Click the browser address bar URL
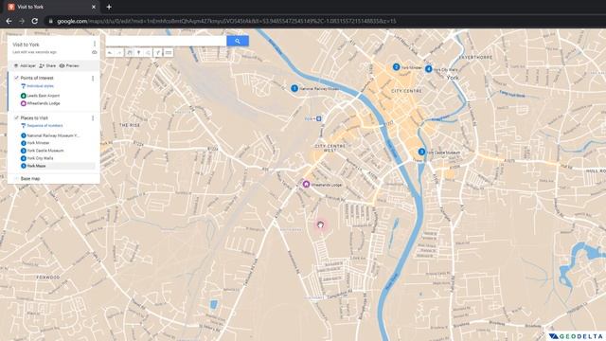Viewport: 606px width, 341px height. coord(226,21)
